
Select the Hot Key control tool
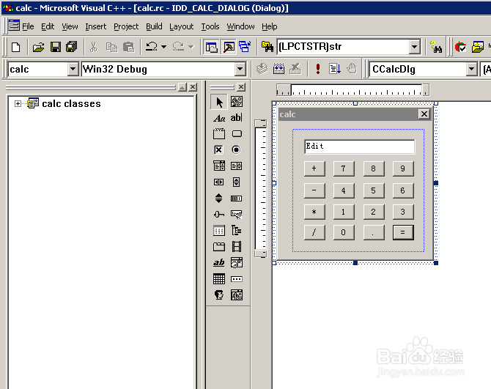click(x=237, y=215)
